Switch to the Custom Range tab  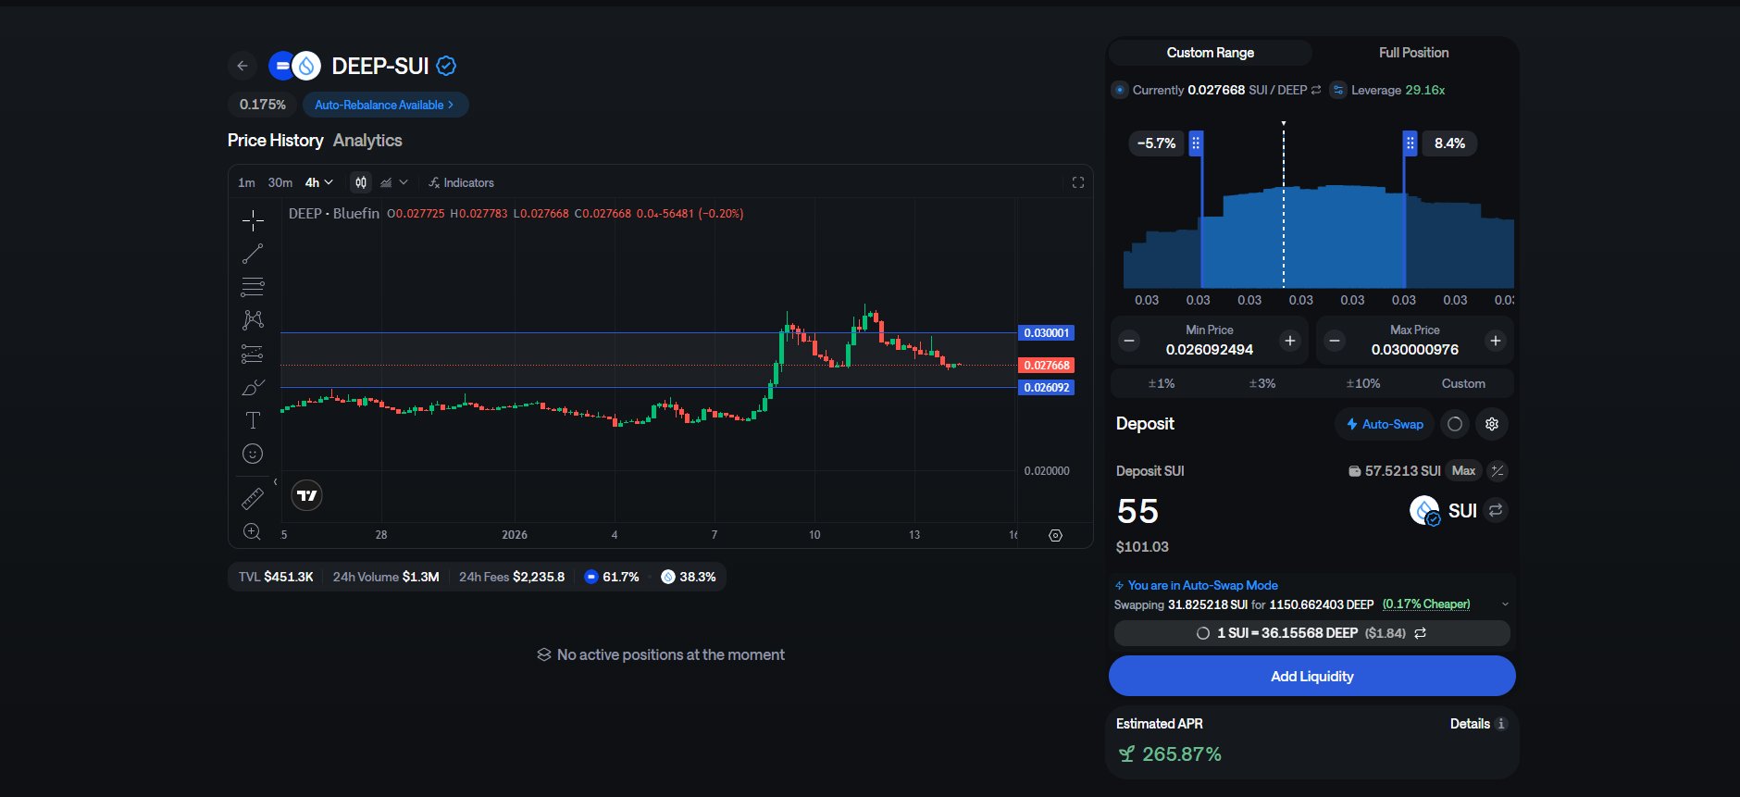click(x=1211, y=53)
